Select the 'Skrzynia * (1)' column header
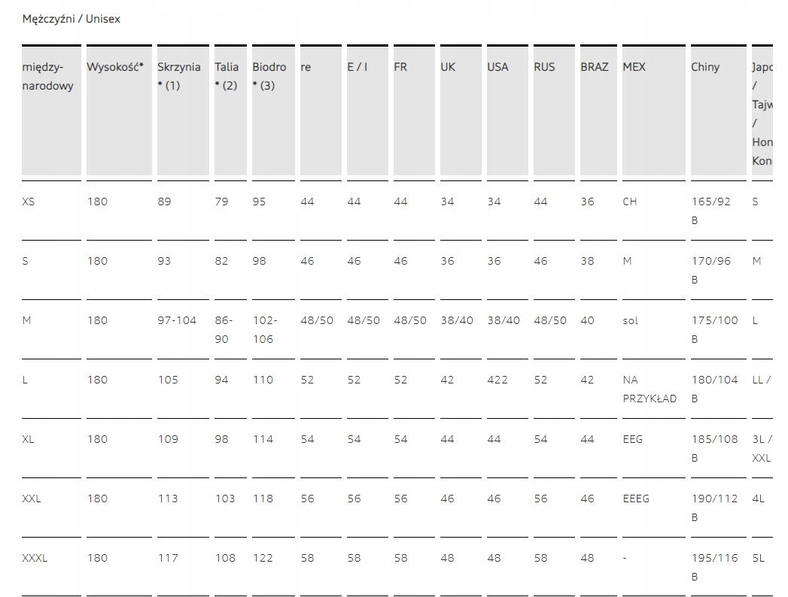788x597 pixels. 179,76
